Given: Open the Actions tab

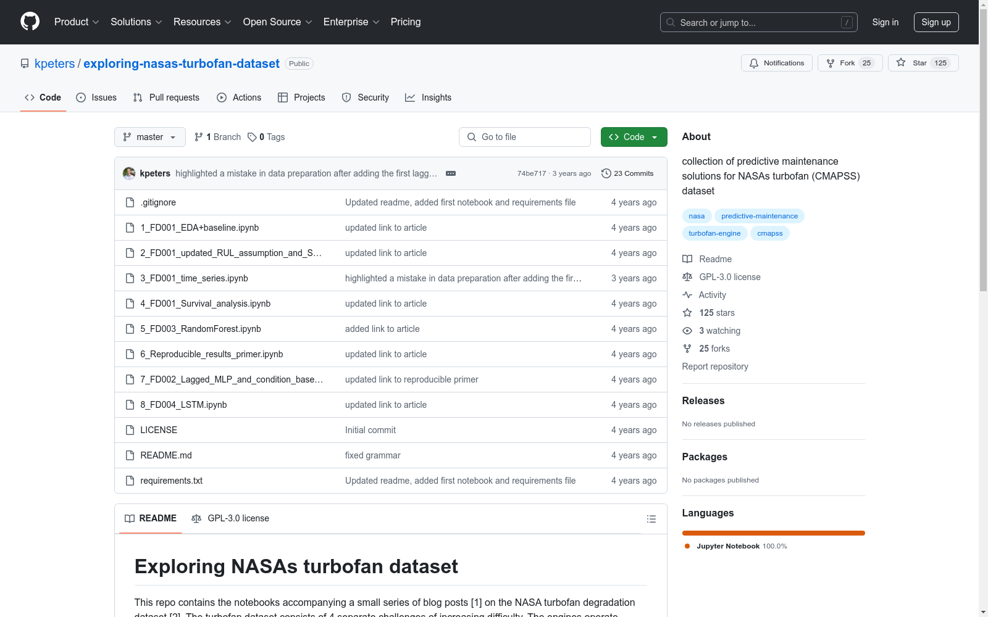Looking at the screenshot, I should point(239,97).
